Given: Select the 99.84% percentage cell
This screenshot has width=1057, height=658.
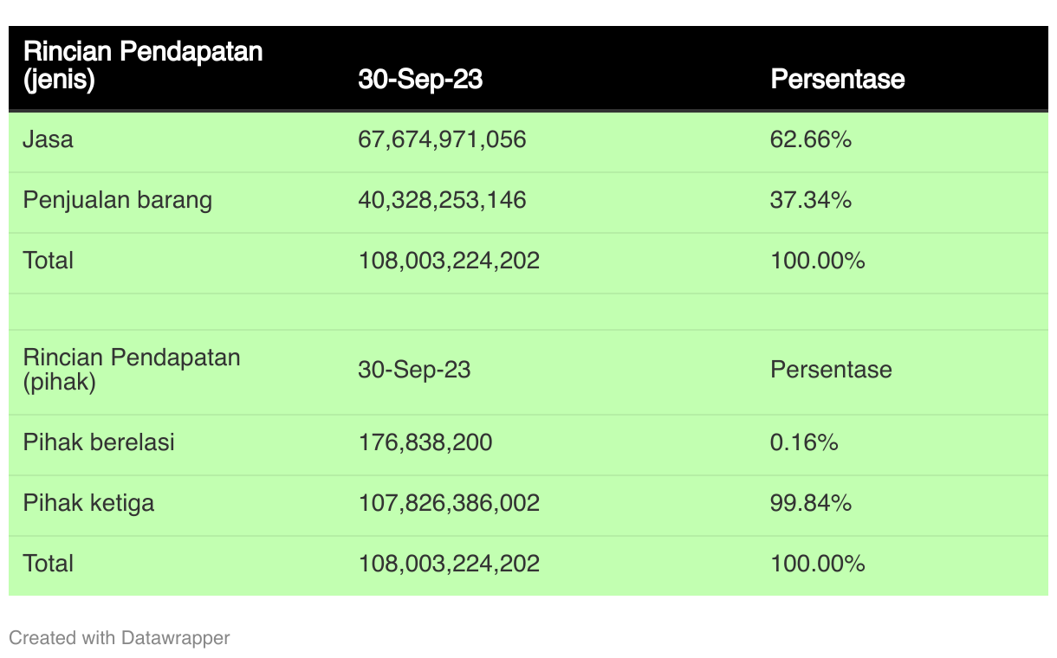Looking at the screenshot, I should (811, 503).
